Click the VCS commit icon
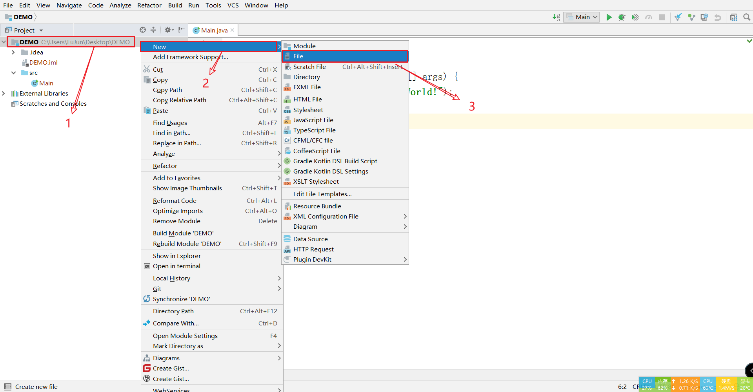753x392 pixels. (691, 17)
